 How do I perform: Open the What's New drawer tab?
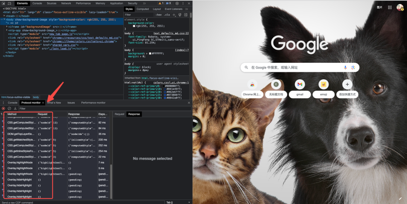tap(54, 103)
